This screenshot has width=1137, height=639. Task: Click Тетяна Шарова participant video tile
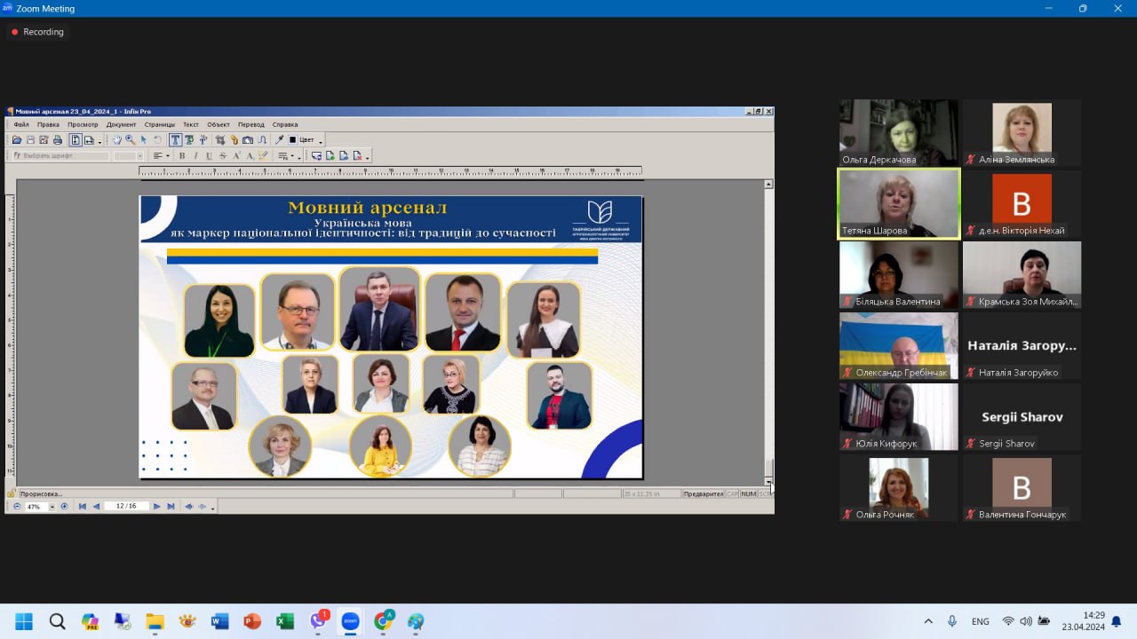(899, 204)
